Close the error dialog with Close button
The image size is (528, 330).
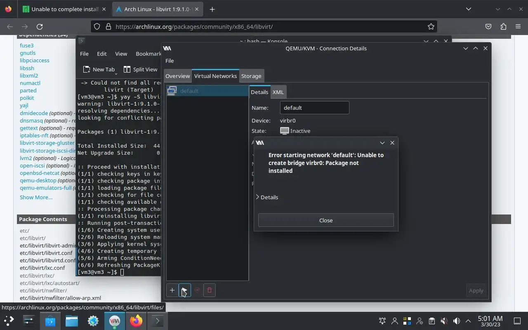[x=326, y=220]
